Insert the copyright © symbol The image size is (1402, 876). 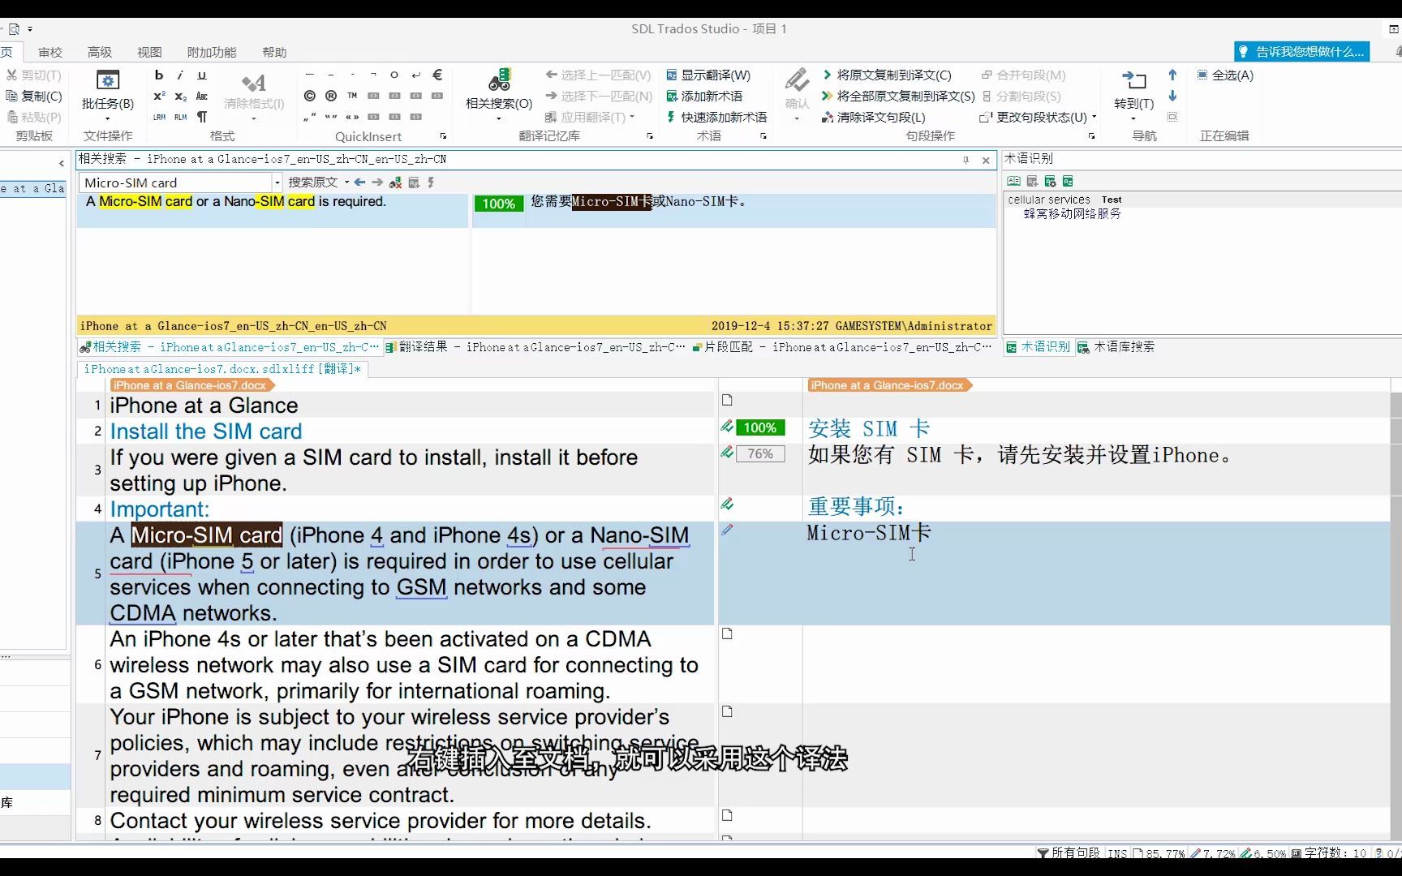309,96
